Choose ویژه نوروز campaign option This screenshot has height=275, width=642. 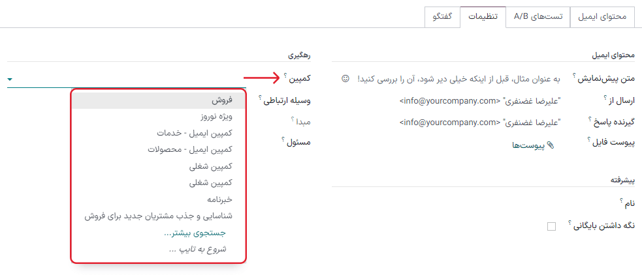pos(217,117)
